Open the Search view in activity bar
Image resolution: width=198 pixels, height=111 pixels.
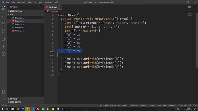pos(3,16)
